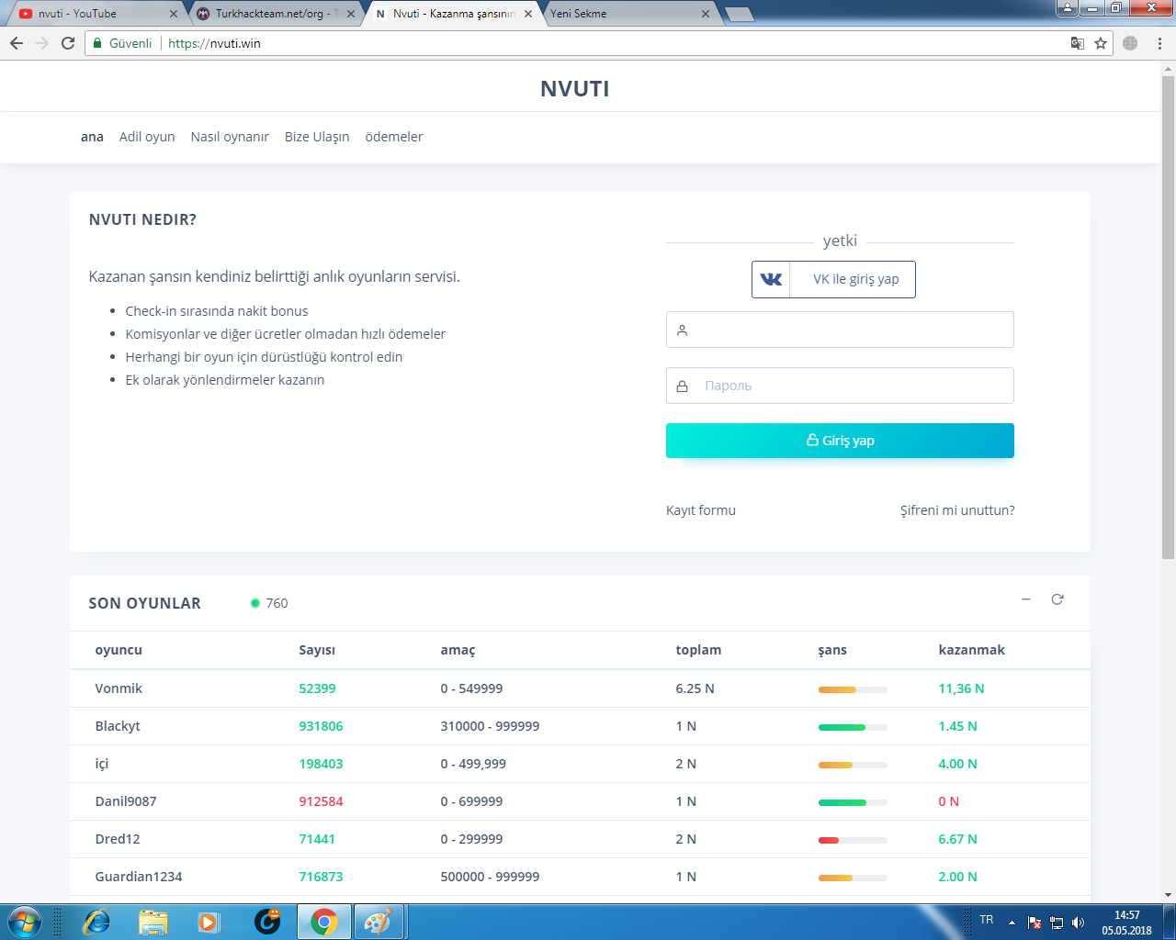Click the Şifreni mi unuttun? link
Viewport: 1176px width, 940px height.
pos(957,510)
